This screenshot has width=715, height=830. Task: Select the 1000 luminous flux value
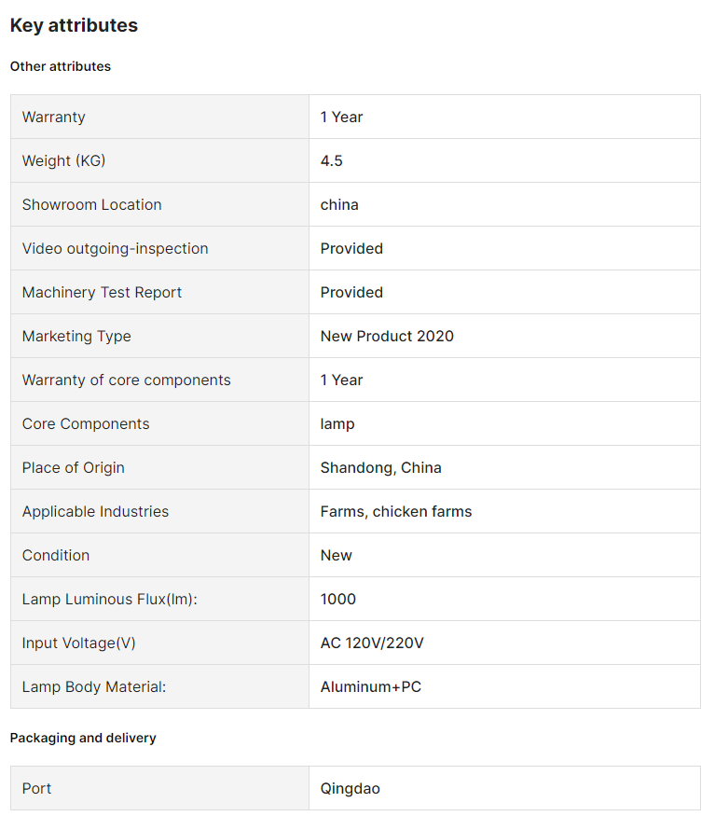(337, 600)
